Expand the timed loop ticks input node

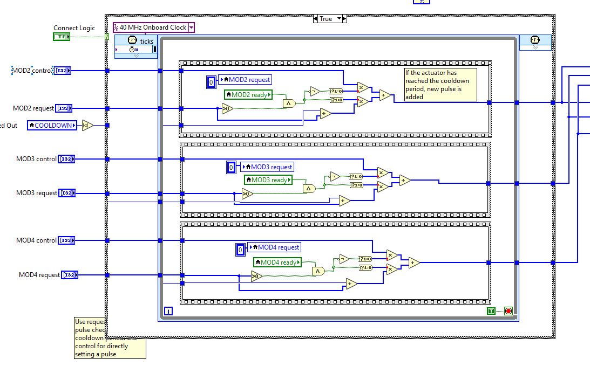coord(135,55)
